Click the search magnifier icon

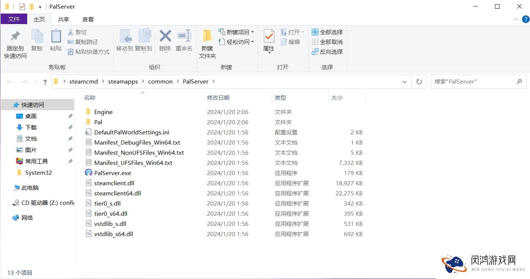(x=519, y=81)
